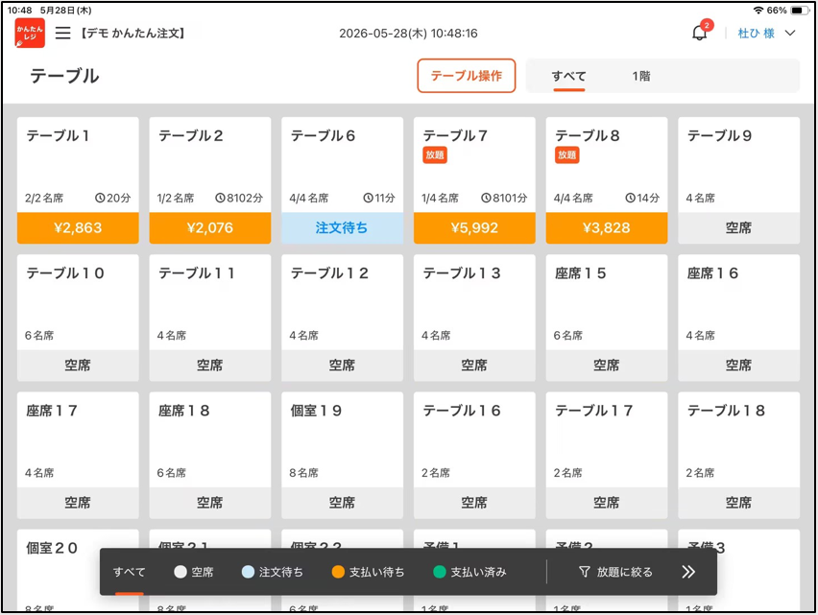Expand the 杜ひ 様 user dropdown
Image resolution: width=818 pixels, height=615 pixels.
[790, 33]
